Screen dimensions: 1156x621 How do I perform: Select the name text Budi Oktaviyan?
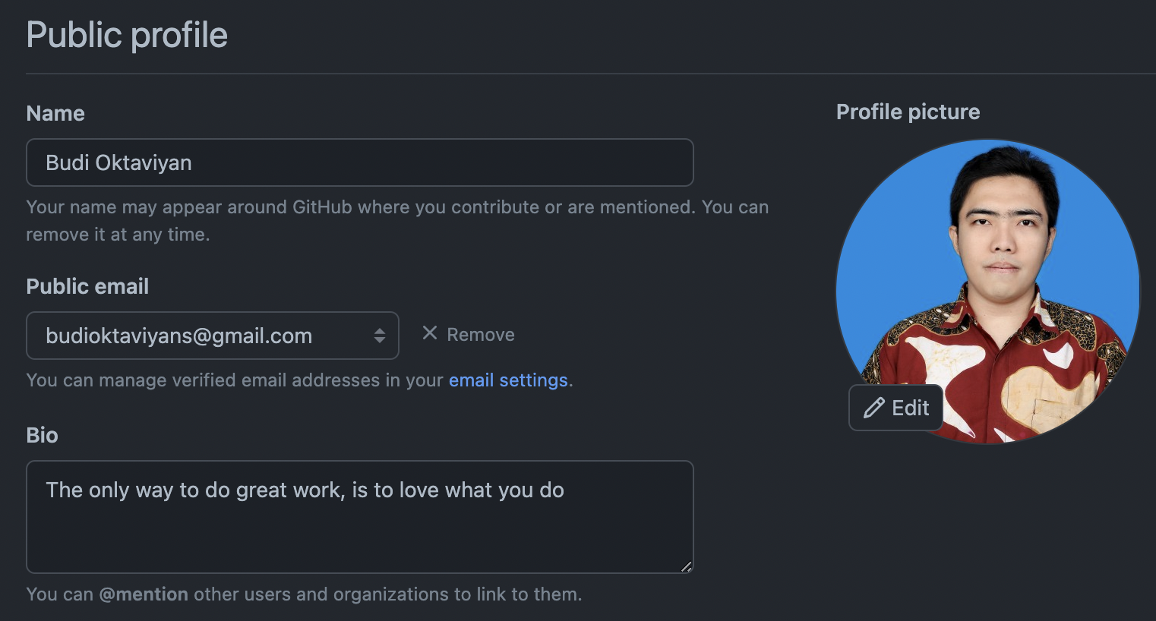coord(118,162)
